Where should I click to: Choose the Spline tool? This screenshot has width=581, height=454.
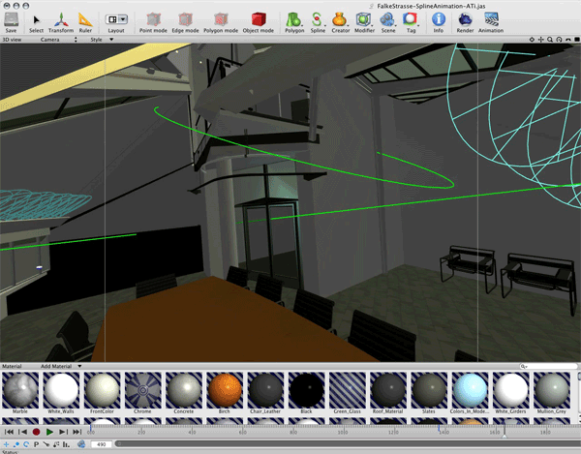click(317, 19)
